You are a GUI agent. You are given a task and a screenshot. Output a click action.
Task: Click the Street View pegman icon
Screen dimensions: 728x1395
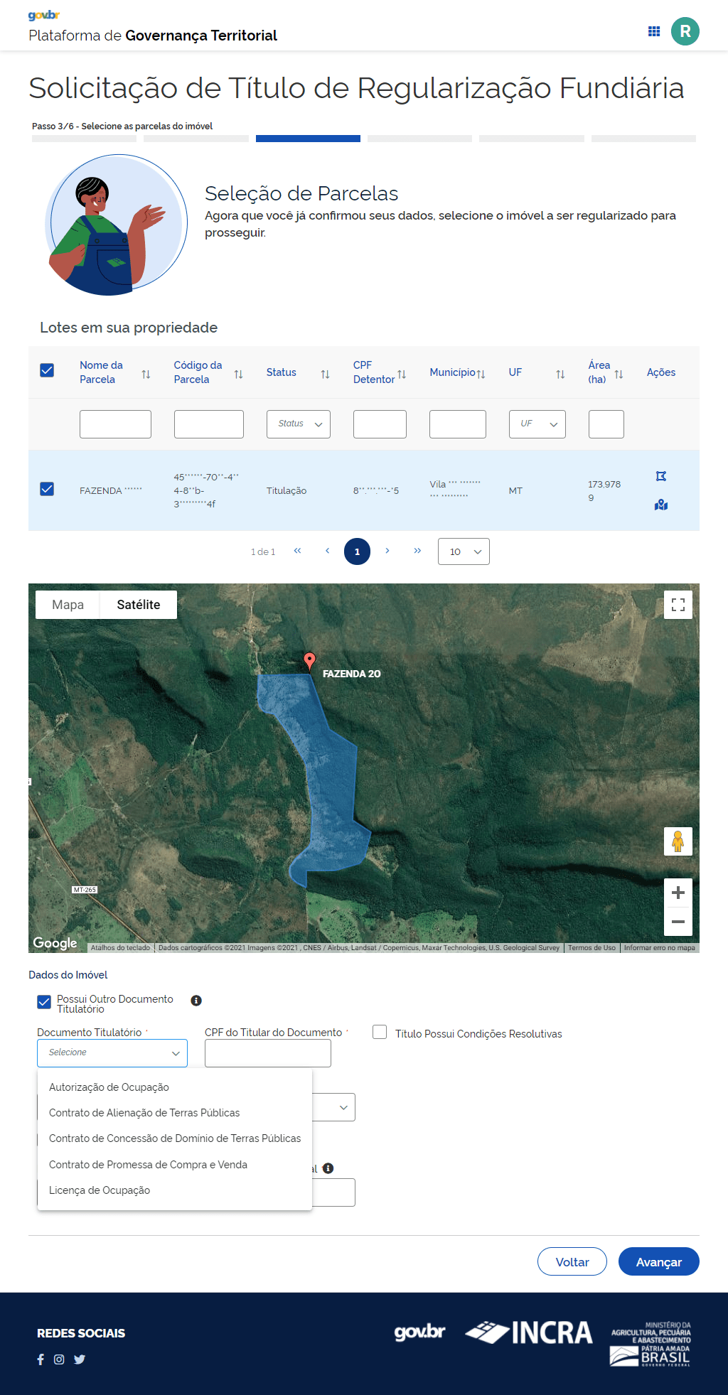tap(678, 841)
